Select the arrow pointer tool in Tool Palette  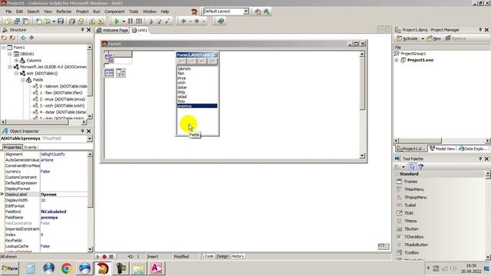412,167
